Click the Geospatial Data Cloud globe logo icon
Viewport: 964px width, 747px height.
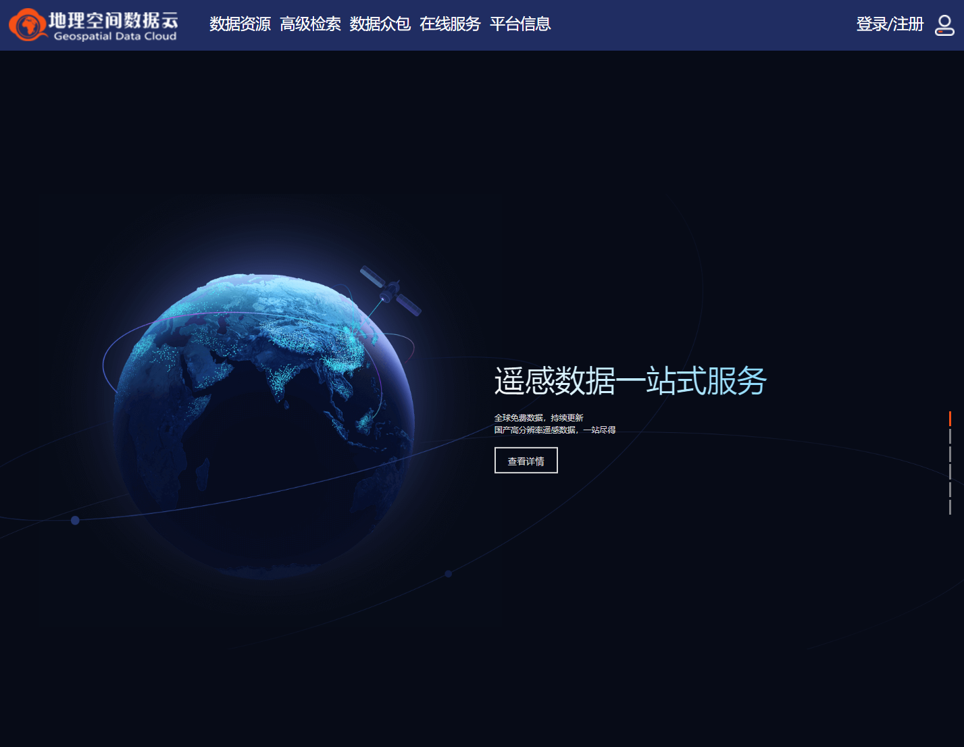pos(27,25)
